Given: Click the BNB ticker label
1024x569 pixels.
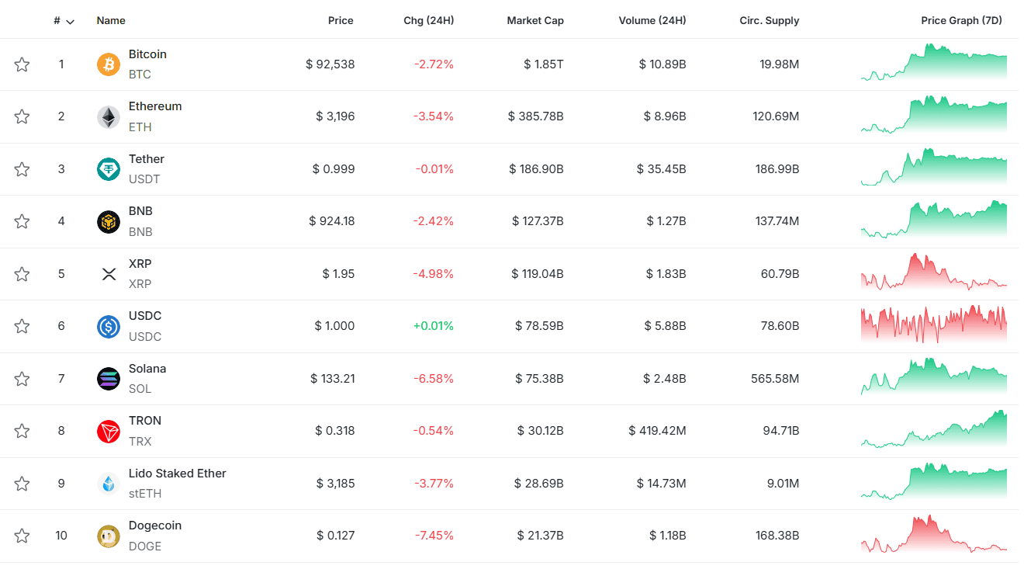Looking at the screenshot, I should tap(140, 231).
